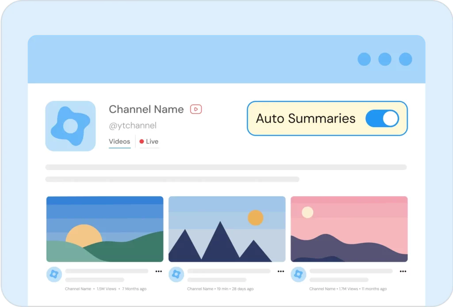The image size is (453, 307).
Task: Click the middle circle in window header
Action: [x=385, y=59]
